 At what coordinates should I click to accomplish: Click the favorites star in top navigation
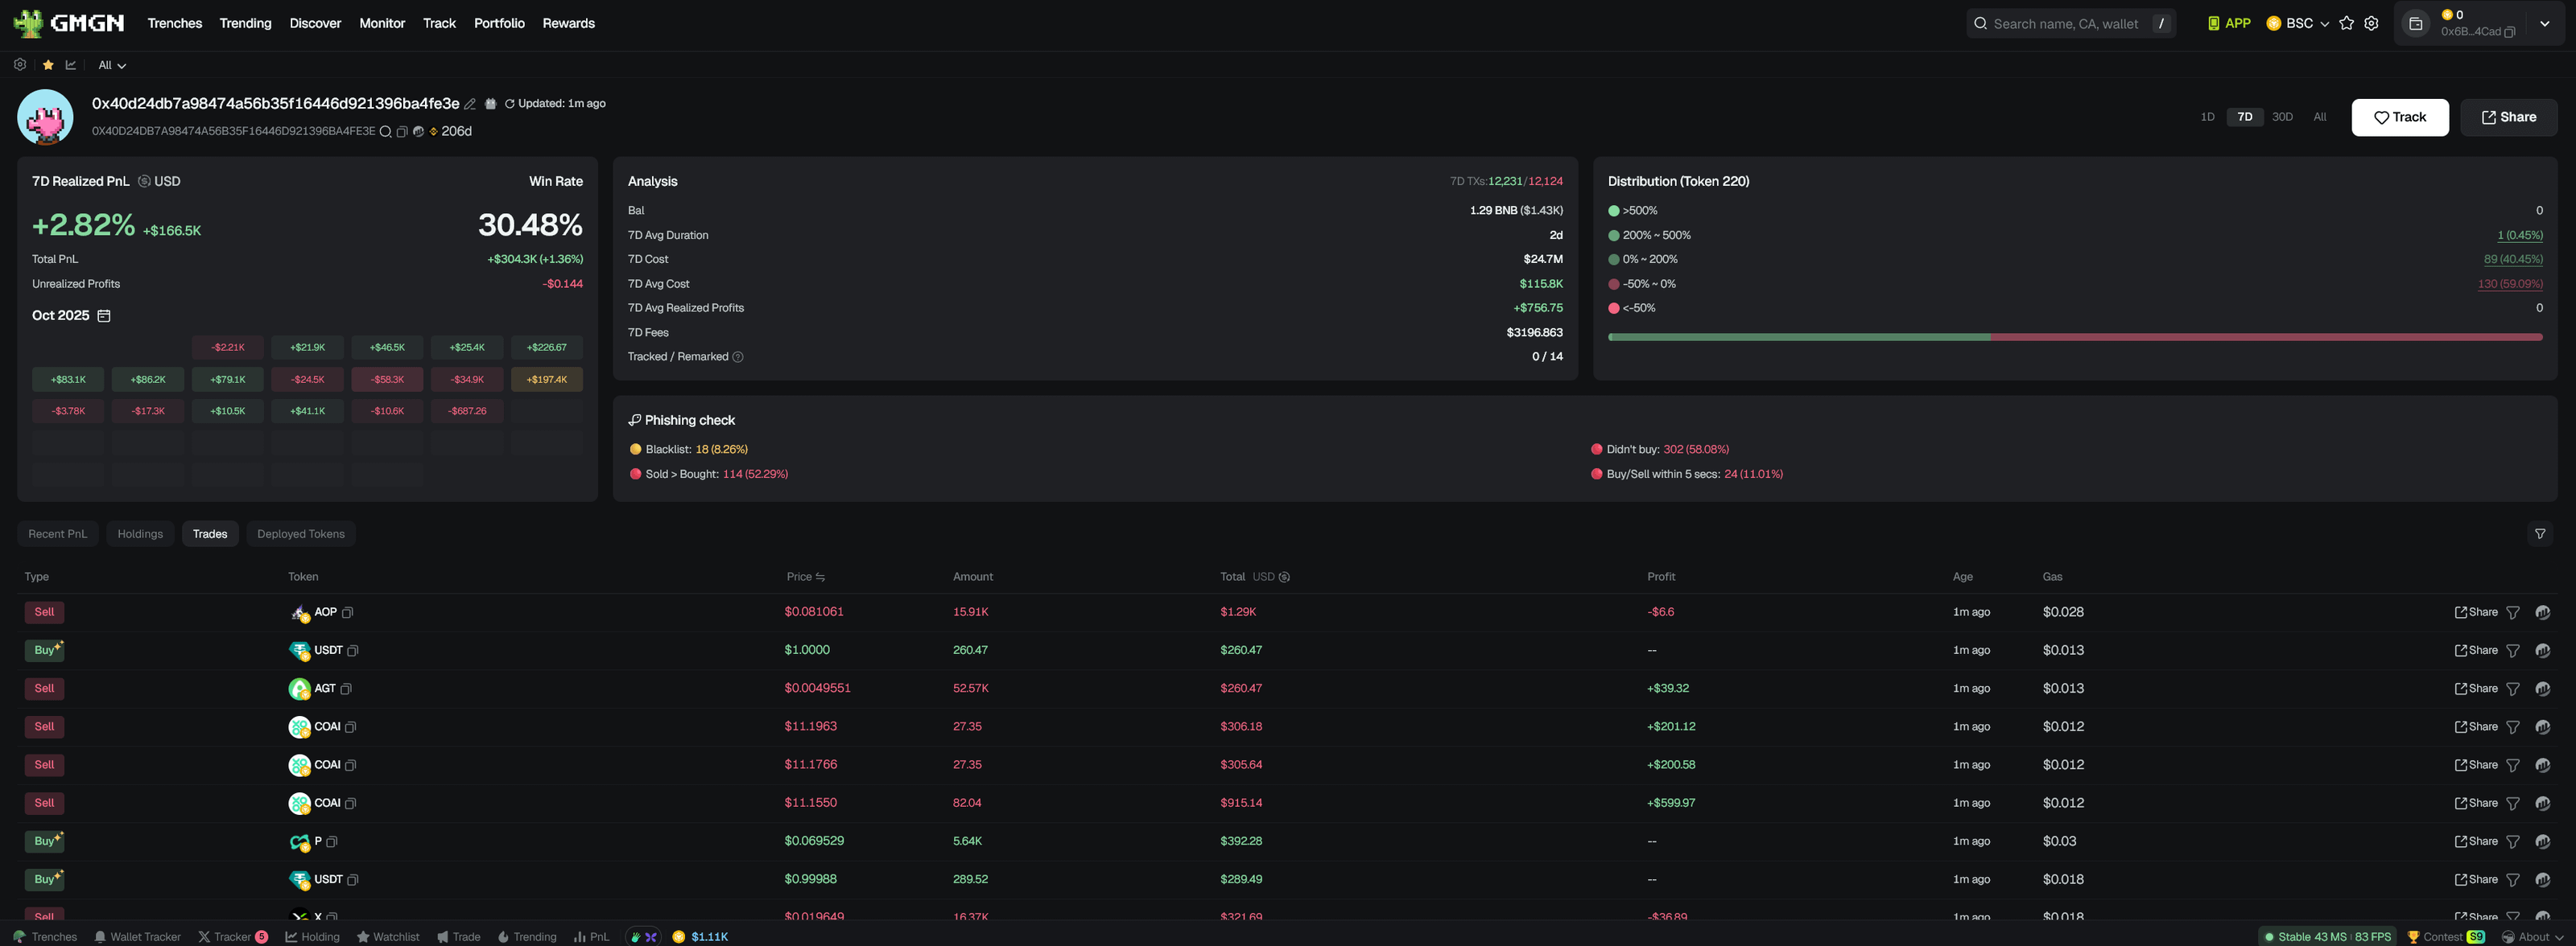point(2346,23)
